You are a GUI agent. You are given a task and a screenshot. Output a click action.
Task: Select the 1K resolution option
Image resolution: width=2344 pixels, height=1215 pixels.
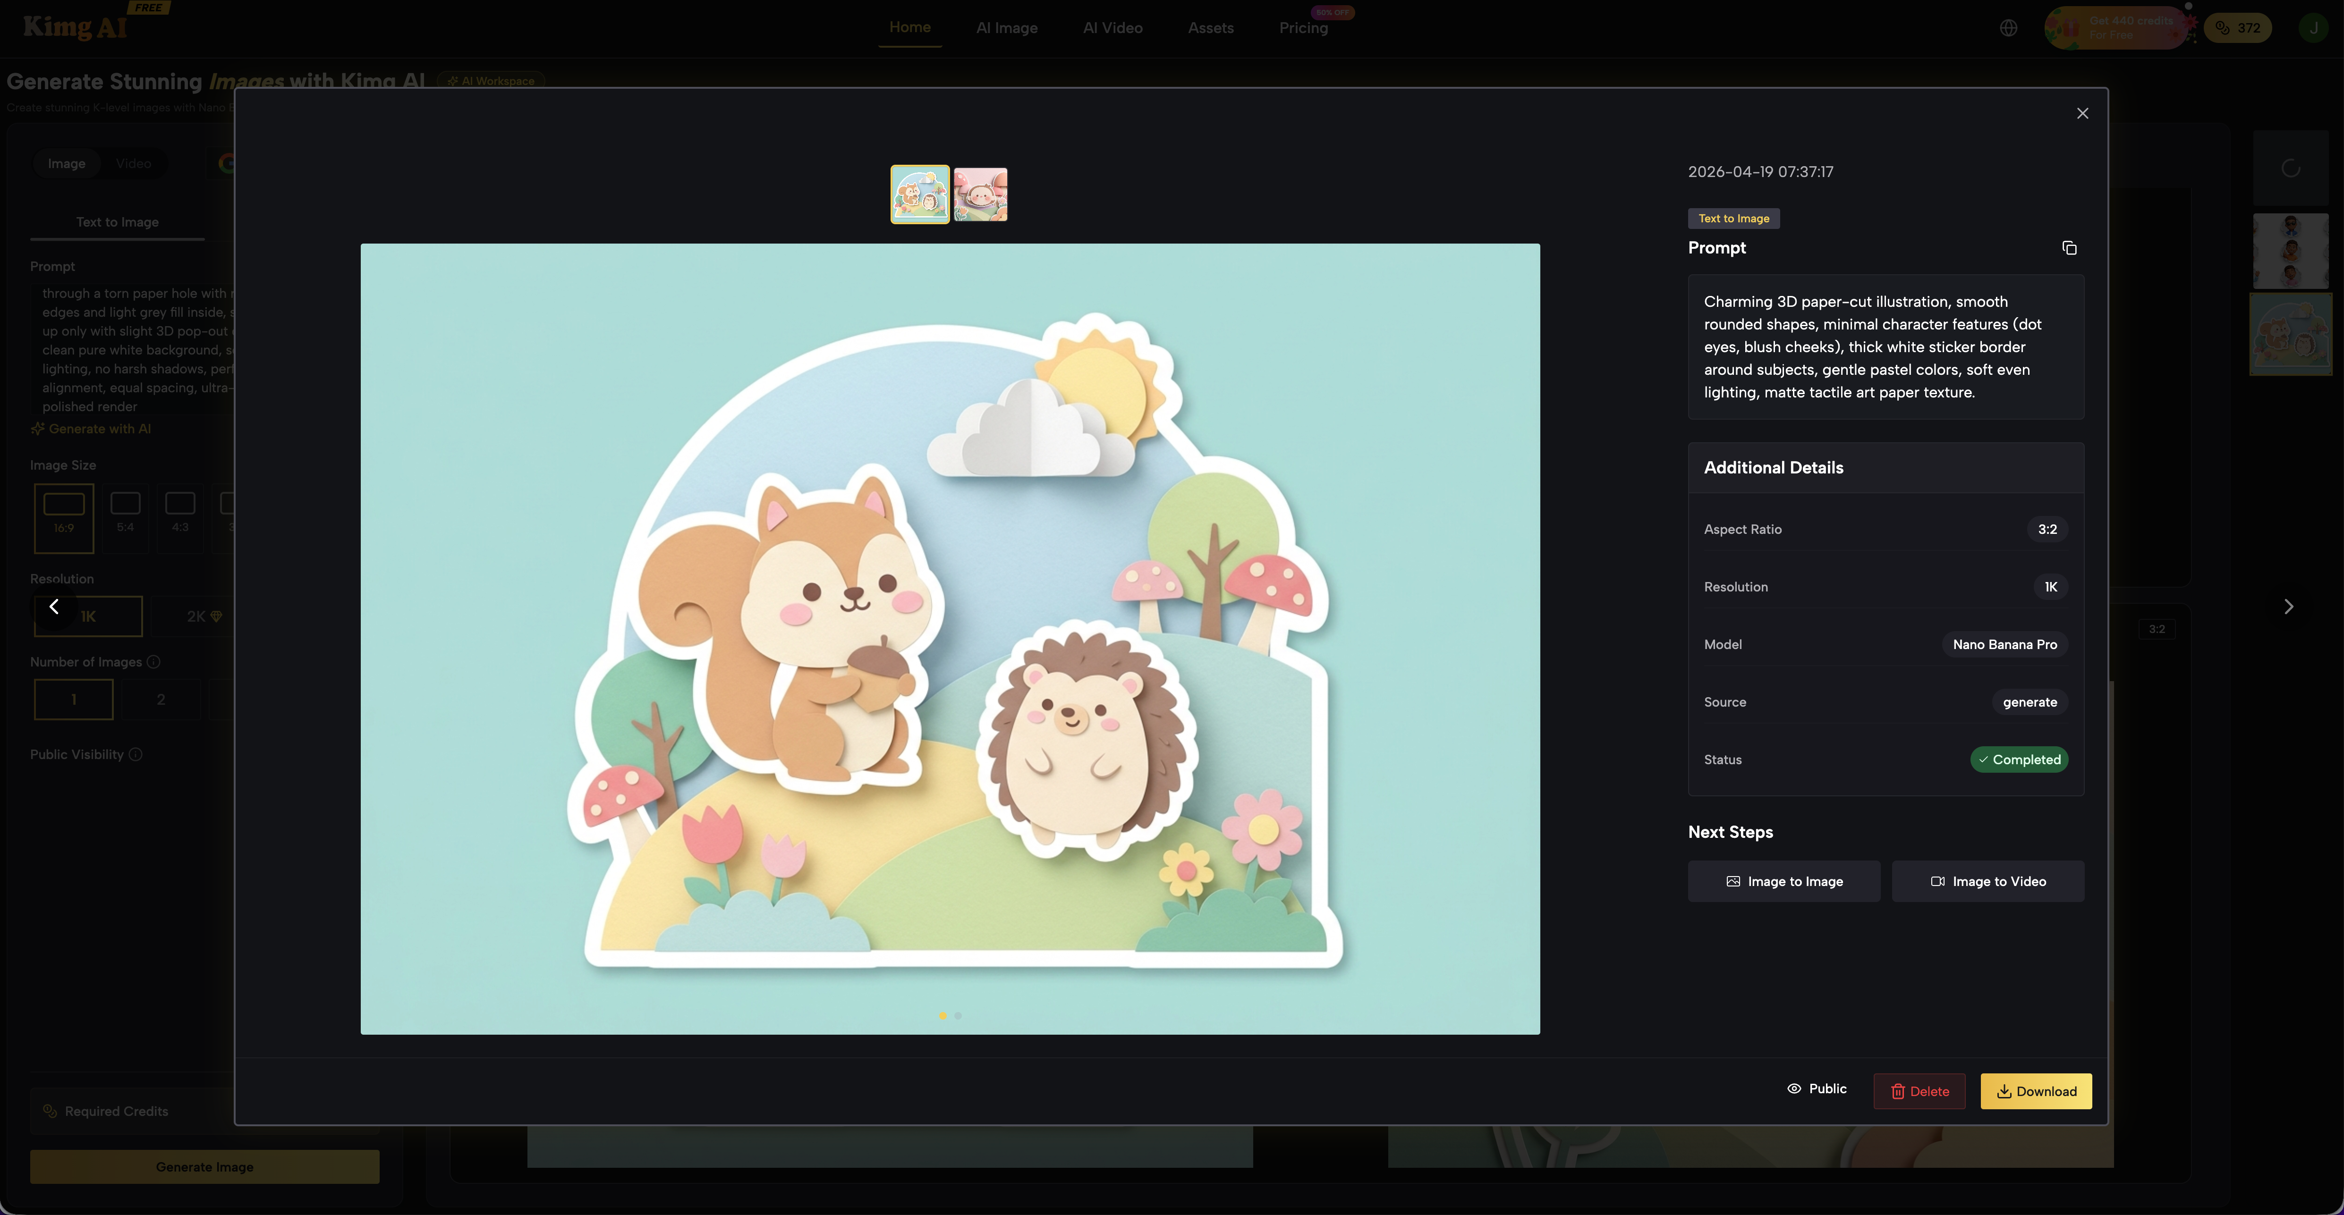(87, 616)
